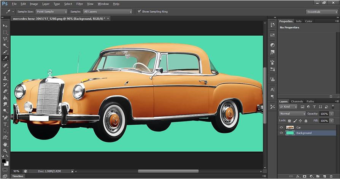
Task: Toggle lock position in Layers panel
Action: pos(300,121)
